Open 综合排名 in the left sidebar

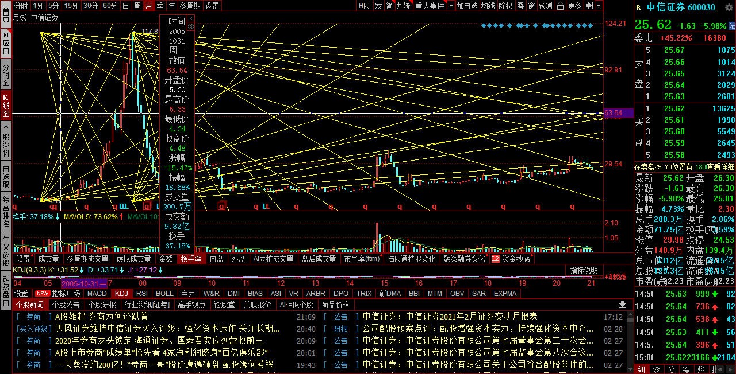pos(6,212)
